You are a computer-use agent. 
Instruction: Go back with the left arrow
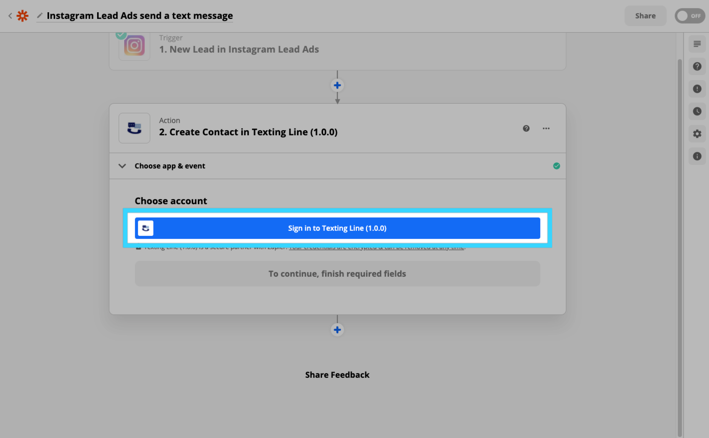[x=10, y=16]
